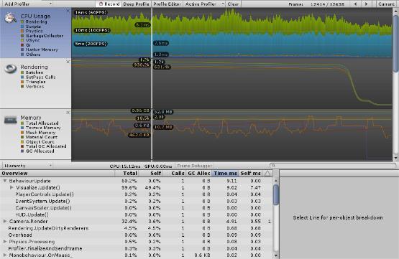Go to the next frame arrow

point(366,4)
